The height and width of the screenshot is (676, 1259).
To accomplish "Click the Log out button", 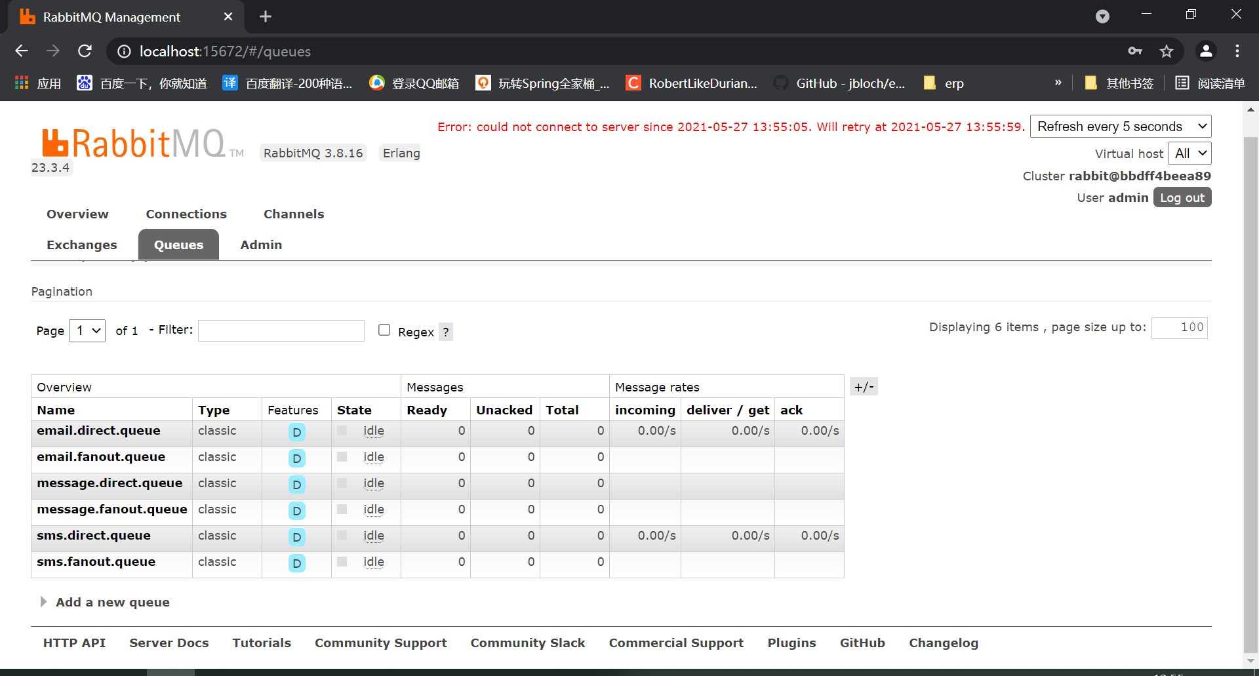I will click(1182, 197).
